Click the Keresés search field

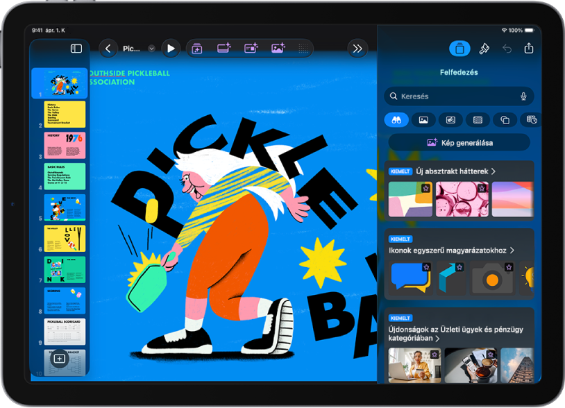click(459, 96)
